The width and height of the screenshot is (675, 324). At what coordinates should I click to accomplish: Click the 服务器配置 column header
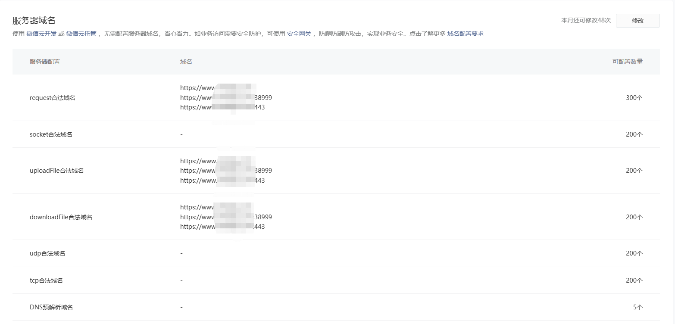click(44, 62)
